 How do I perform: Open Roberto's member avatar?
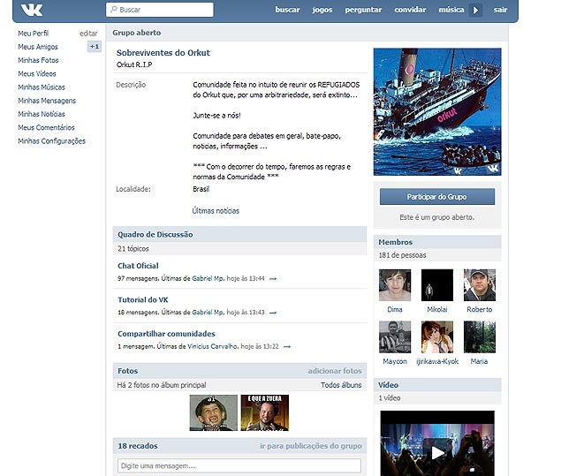(479, 286)
